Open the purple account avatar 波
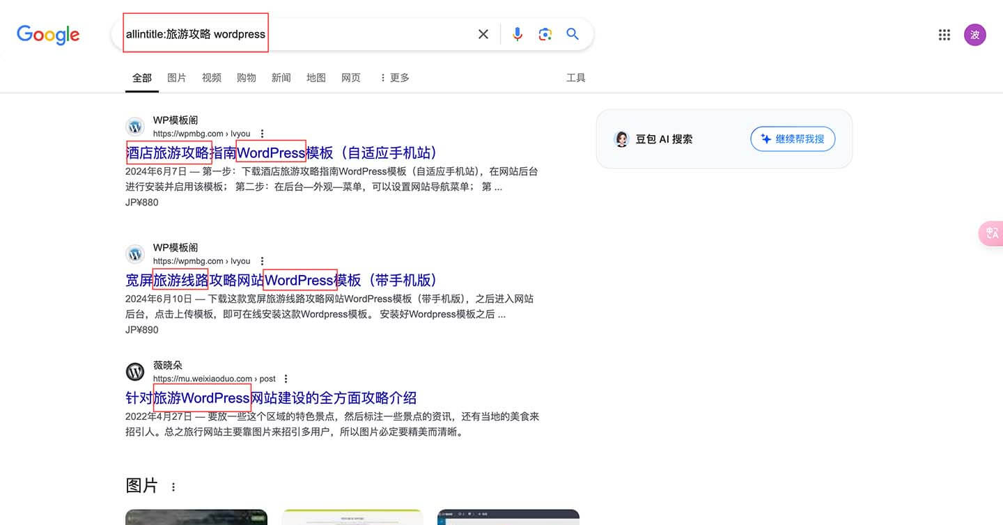Screen dimensions: 1003x525 tap(974, 35)
